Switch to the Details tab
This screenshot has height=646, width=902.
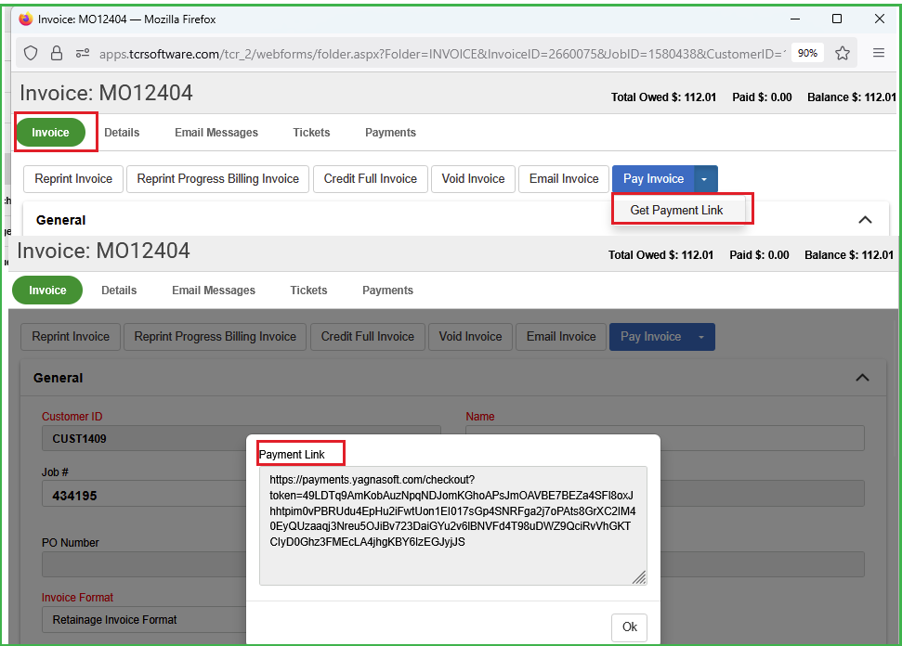[122, 133]
